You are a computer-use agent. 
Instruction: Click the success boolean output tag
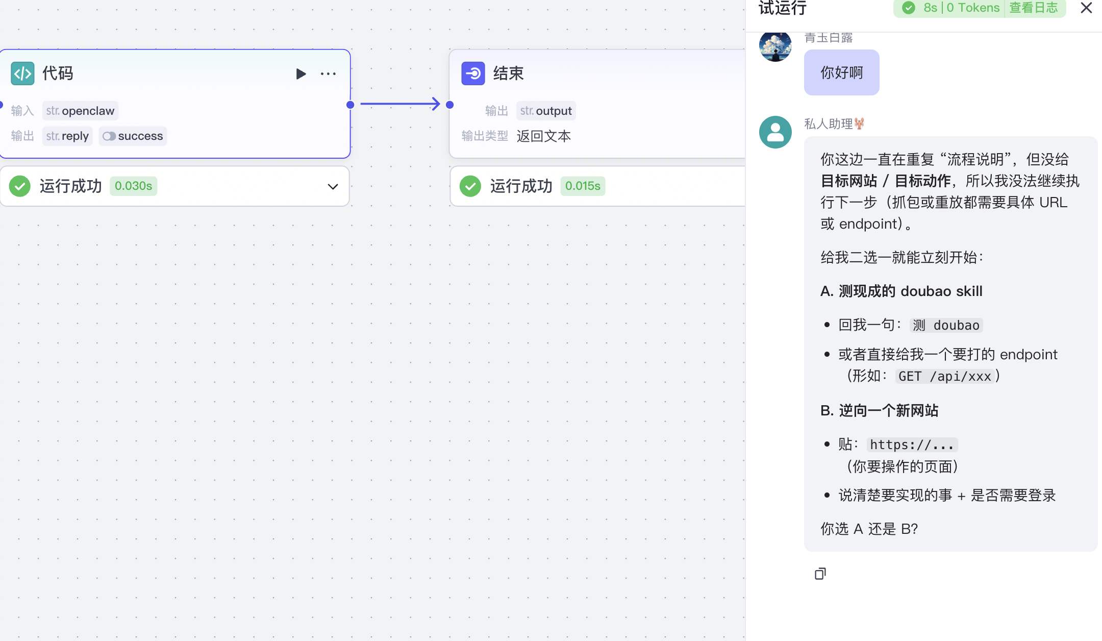133,136
